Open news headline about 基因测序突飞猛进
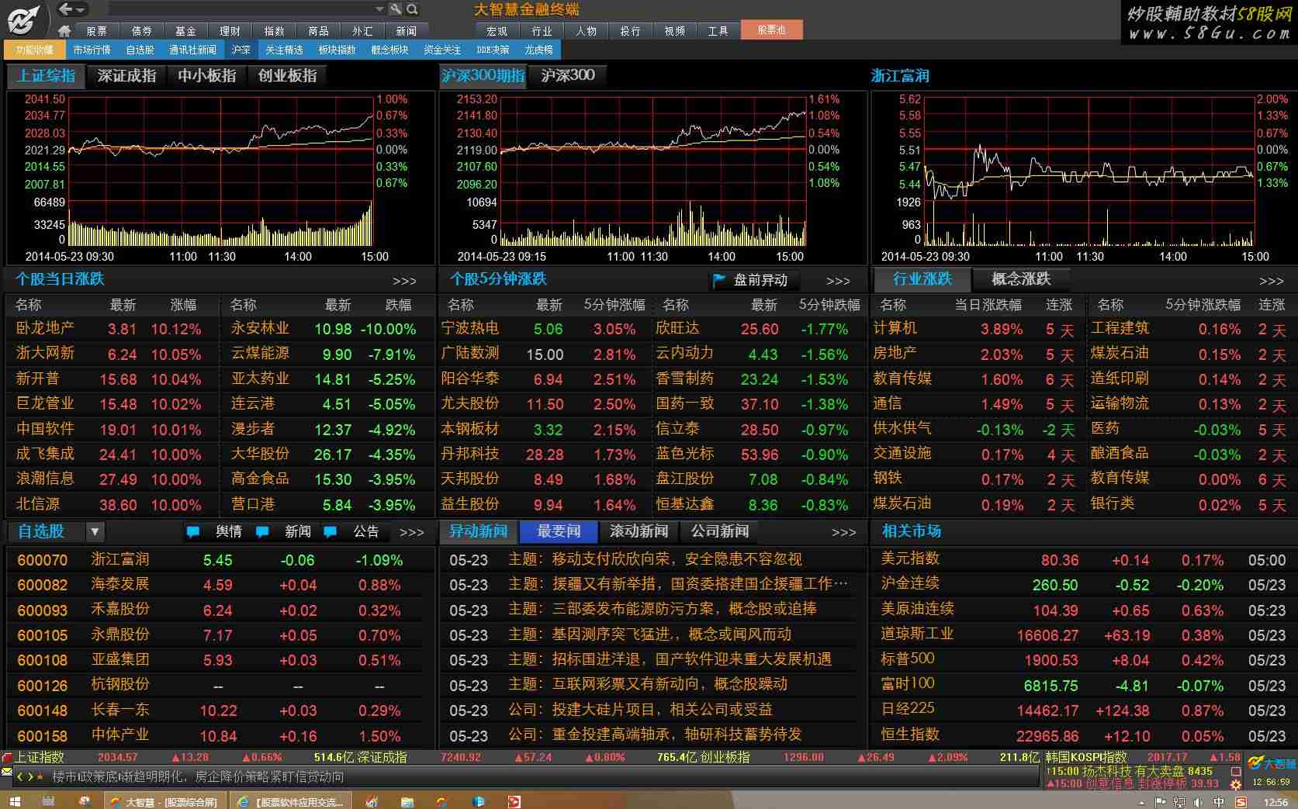1298x809 pixels. (x=649, y=634)
